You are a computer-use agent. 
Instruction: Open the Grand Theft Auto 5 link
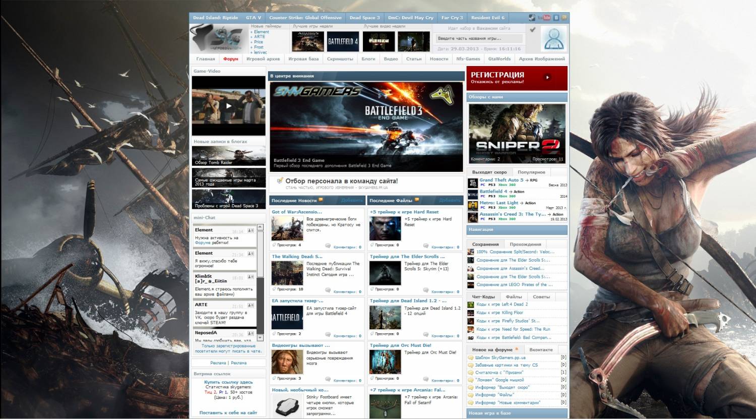pos(501,180)
